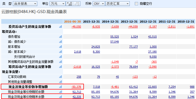The height and width of the screenshot is (99, 196).
Task: Open the -49,050 investing cash flow value
Action: [76, 27]
